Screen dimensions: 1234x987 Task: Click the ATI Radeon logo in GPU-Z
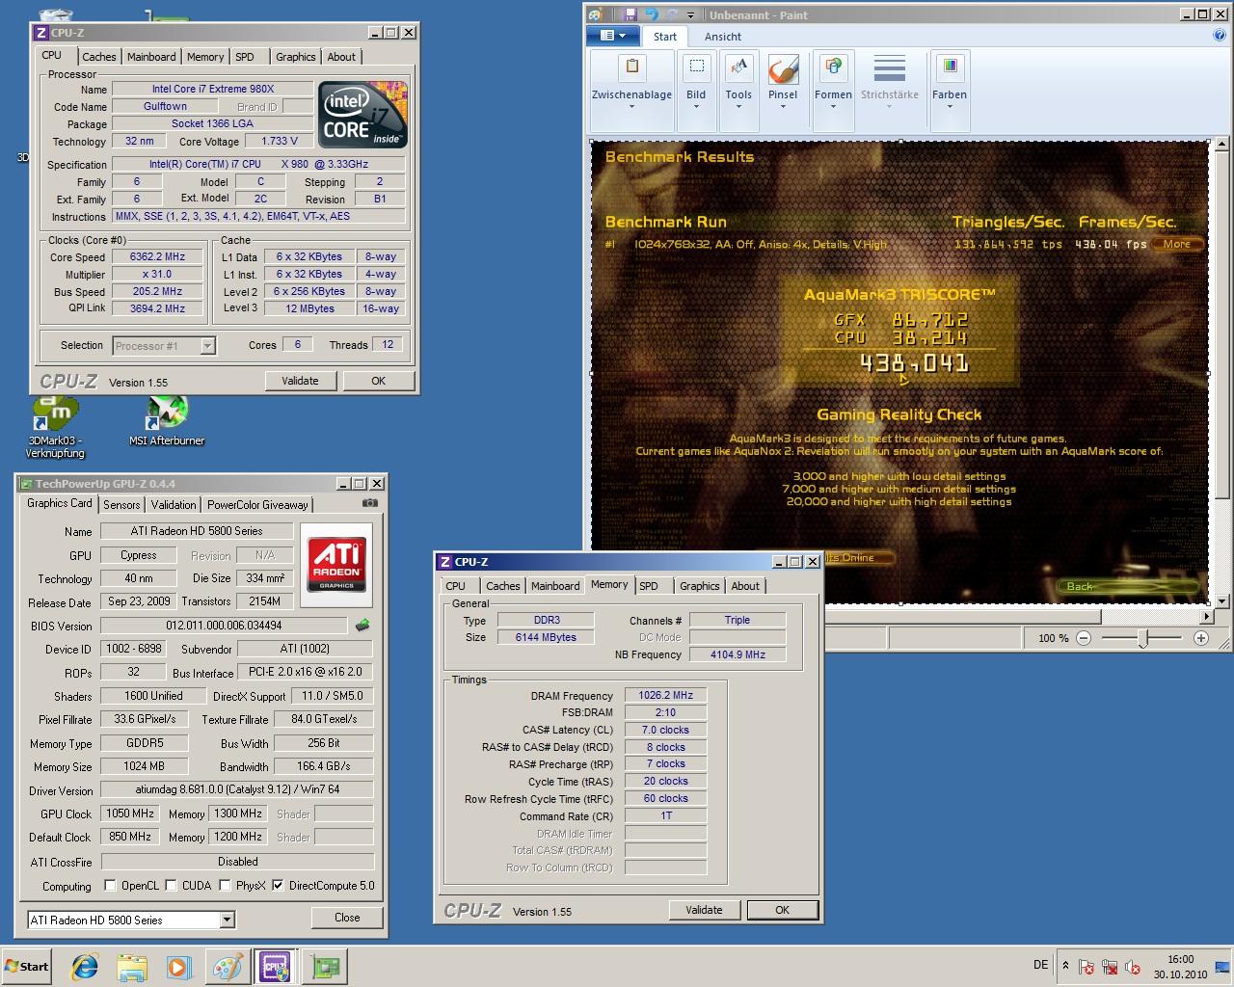(x=336, y=565)
